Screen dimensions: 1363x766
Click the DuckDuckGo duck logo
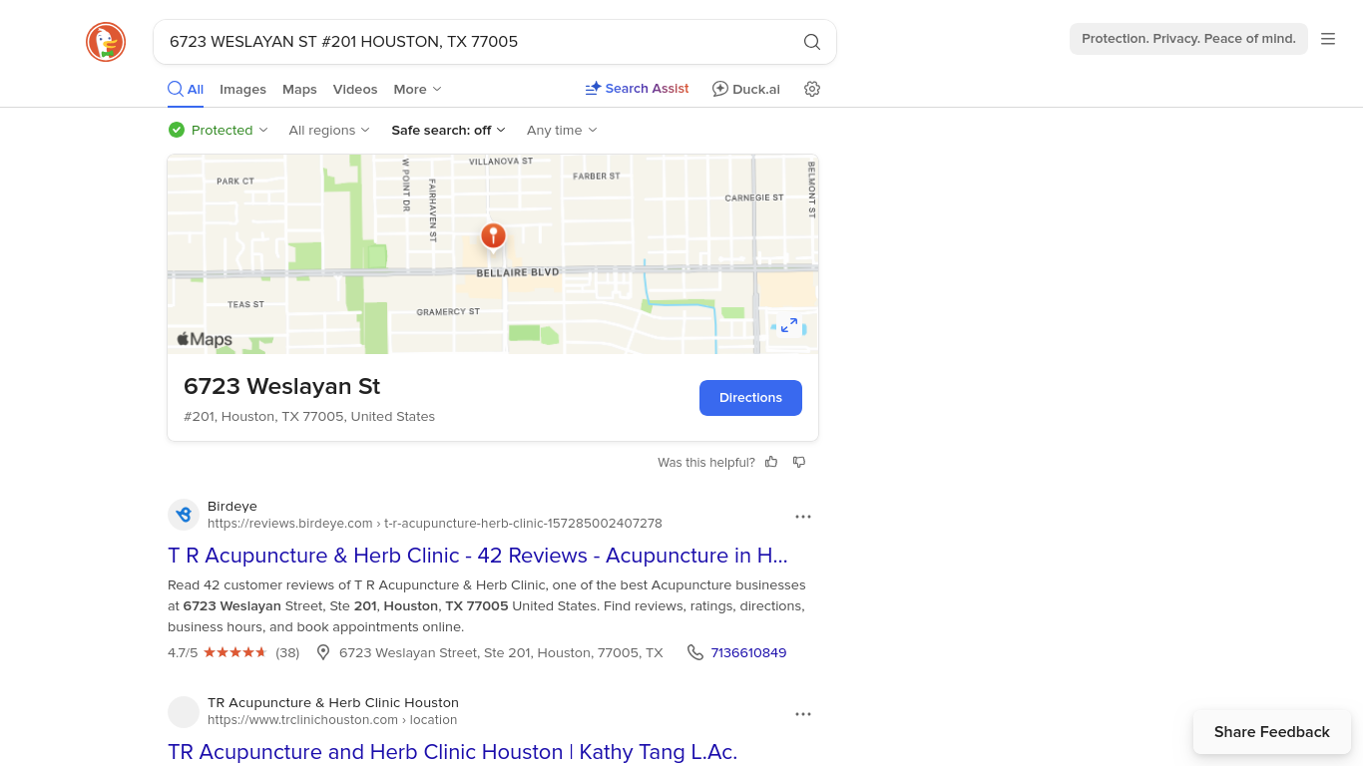click(x=106, y=42)
